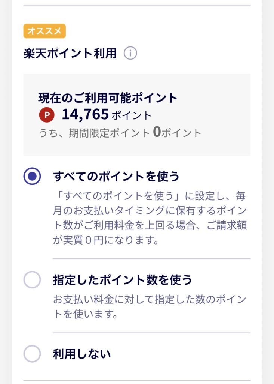Viewport: 274px width, 384px height.
Task: Tap the 利用しない option label
Action: [82, 354]
